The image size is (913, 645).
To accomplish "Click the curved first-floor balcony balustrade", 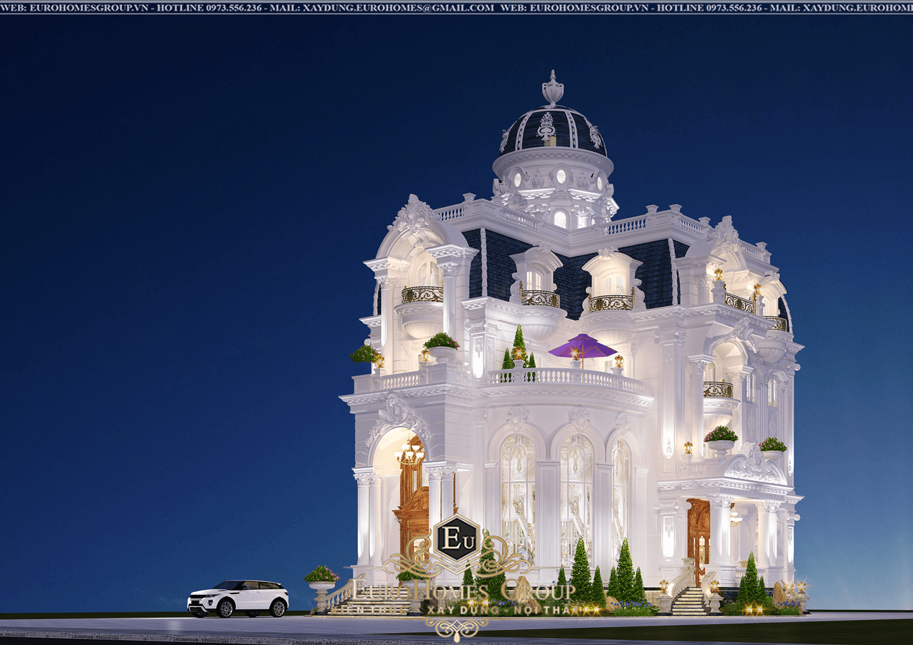I will click(567, 379).
